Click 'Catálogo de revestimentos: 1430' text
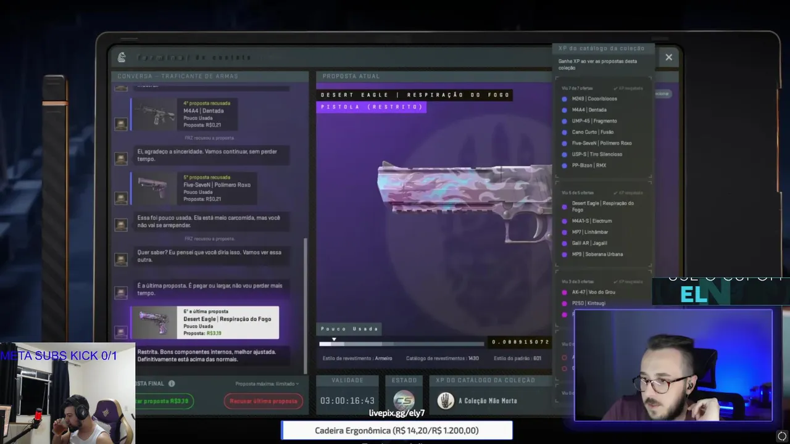Image resolution: width=790 pixels, height=444 pixels. tap(442, 358)
